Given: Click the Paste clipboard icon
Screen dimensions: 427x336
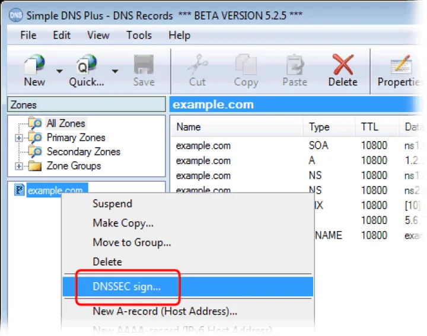Looking at the screenshot, I should [295, 64].
